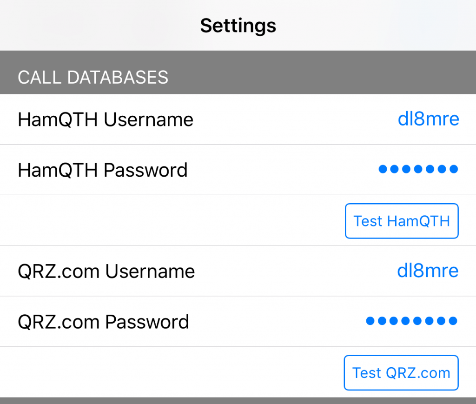Click the HamQTH Username label
The height and width of the screenshot is (404, 476).
click(x=106, y=119)
